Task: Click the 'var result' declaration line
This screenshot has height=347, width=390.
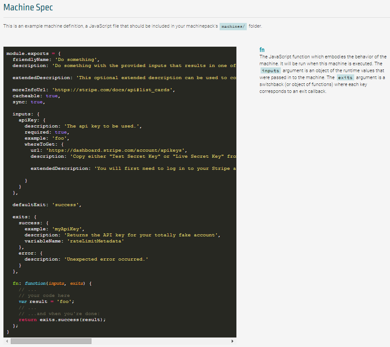Action: [x=46, y=302]
